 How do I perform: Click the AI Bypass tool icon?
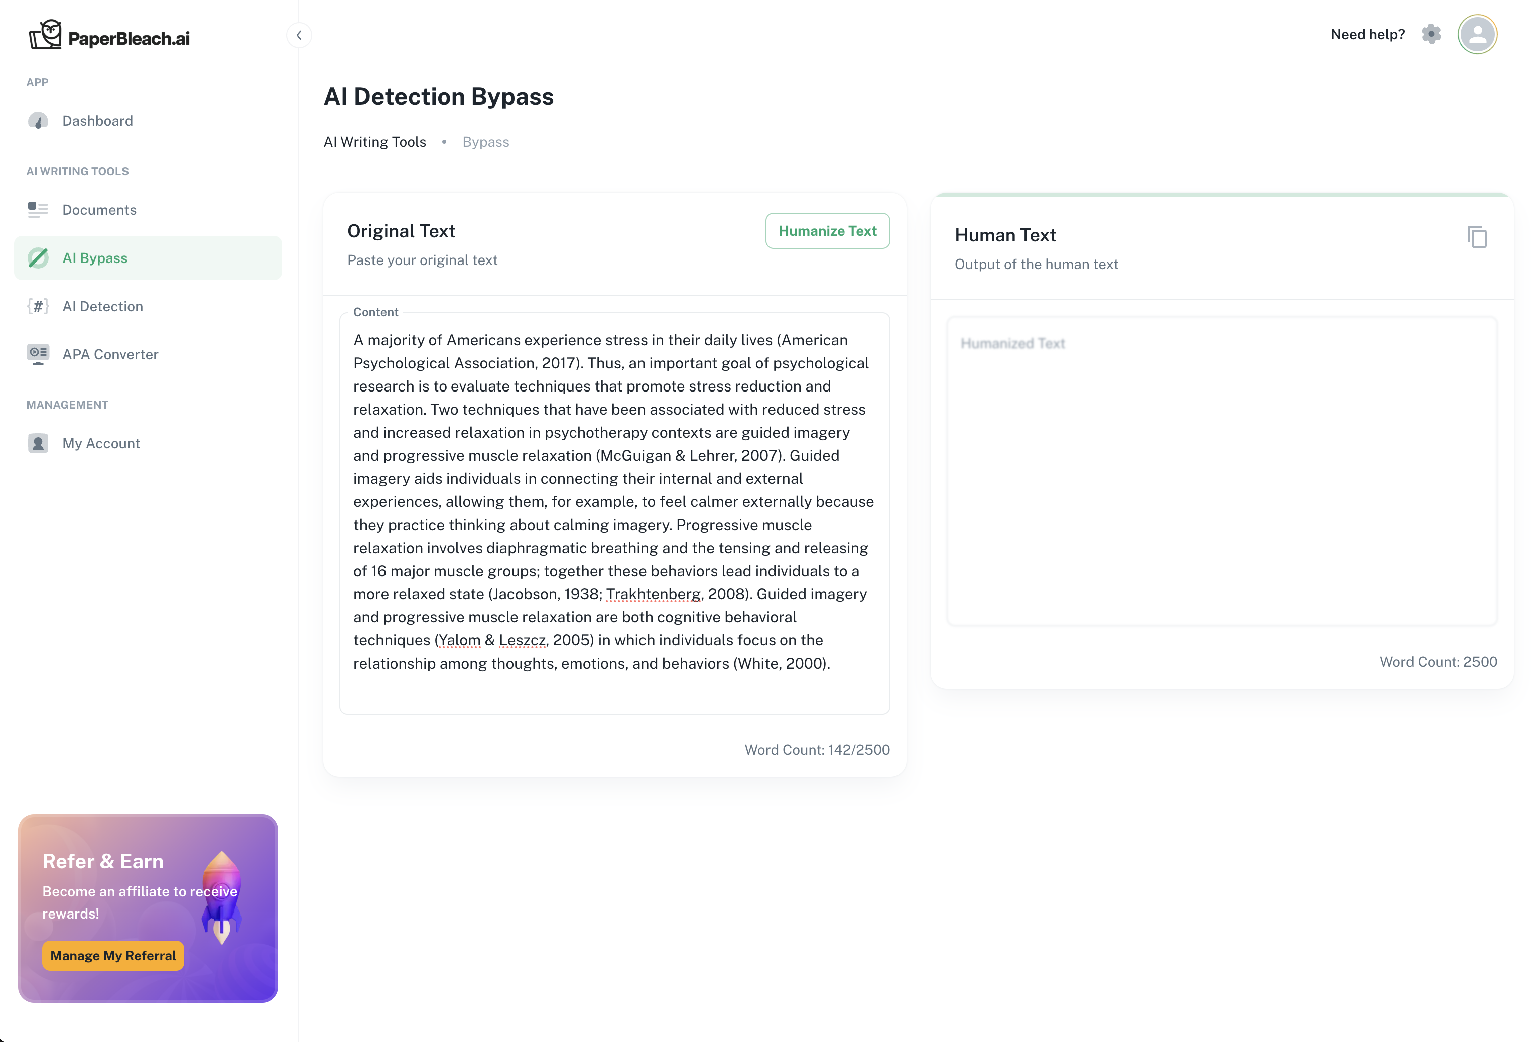(38, 258)
